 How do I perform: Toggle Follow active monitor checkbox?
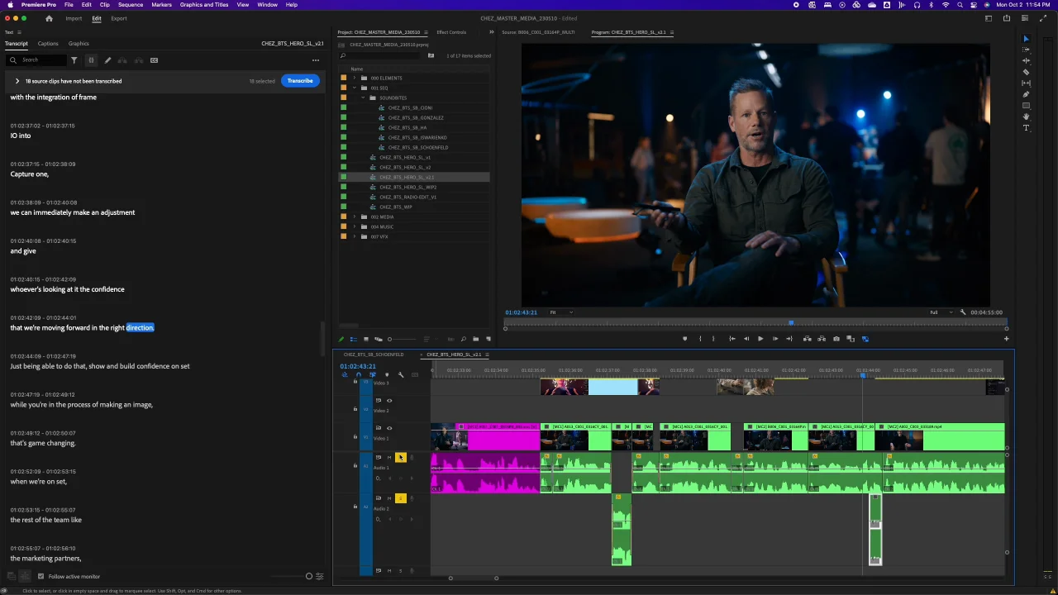click(41, 576)
